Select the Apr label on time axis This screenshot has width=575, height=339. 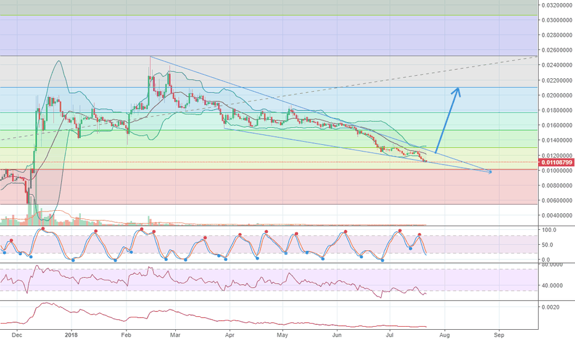[230, 335]
